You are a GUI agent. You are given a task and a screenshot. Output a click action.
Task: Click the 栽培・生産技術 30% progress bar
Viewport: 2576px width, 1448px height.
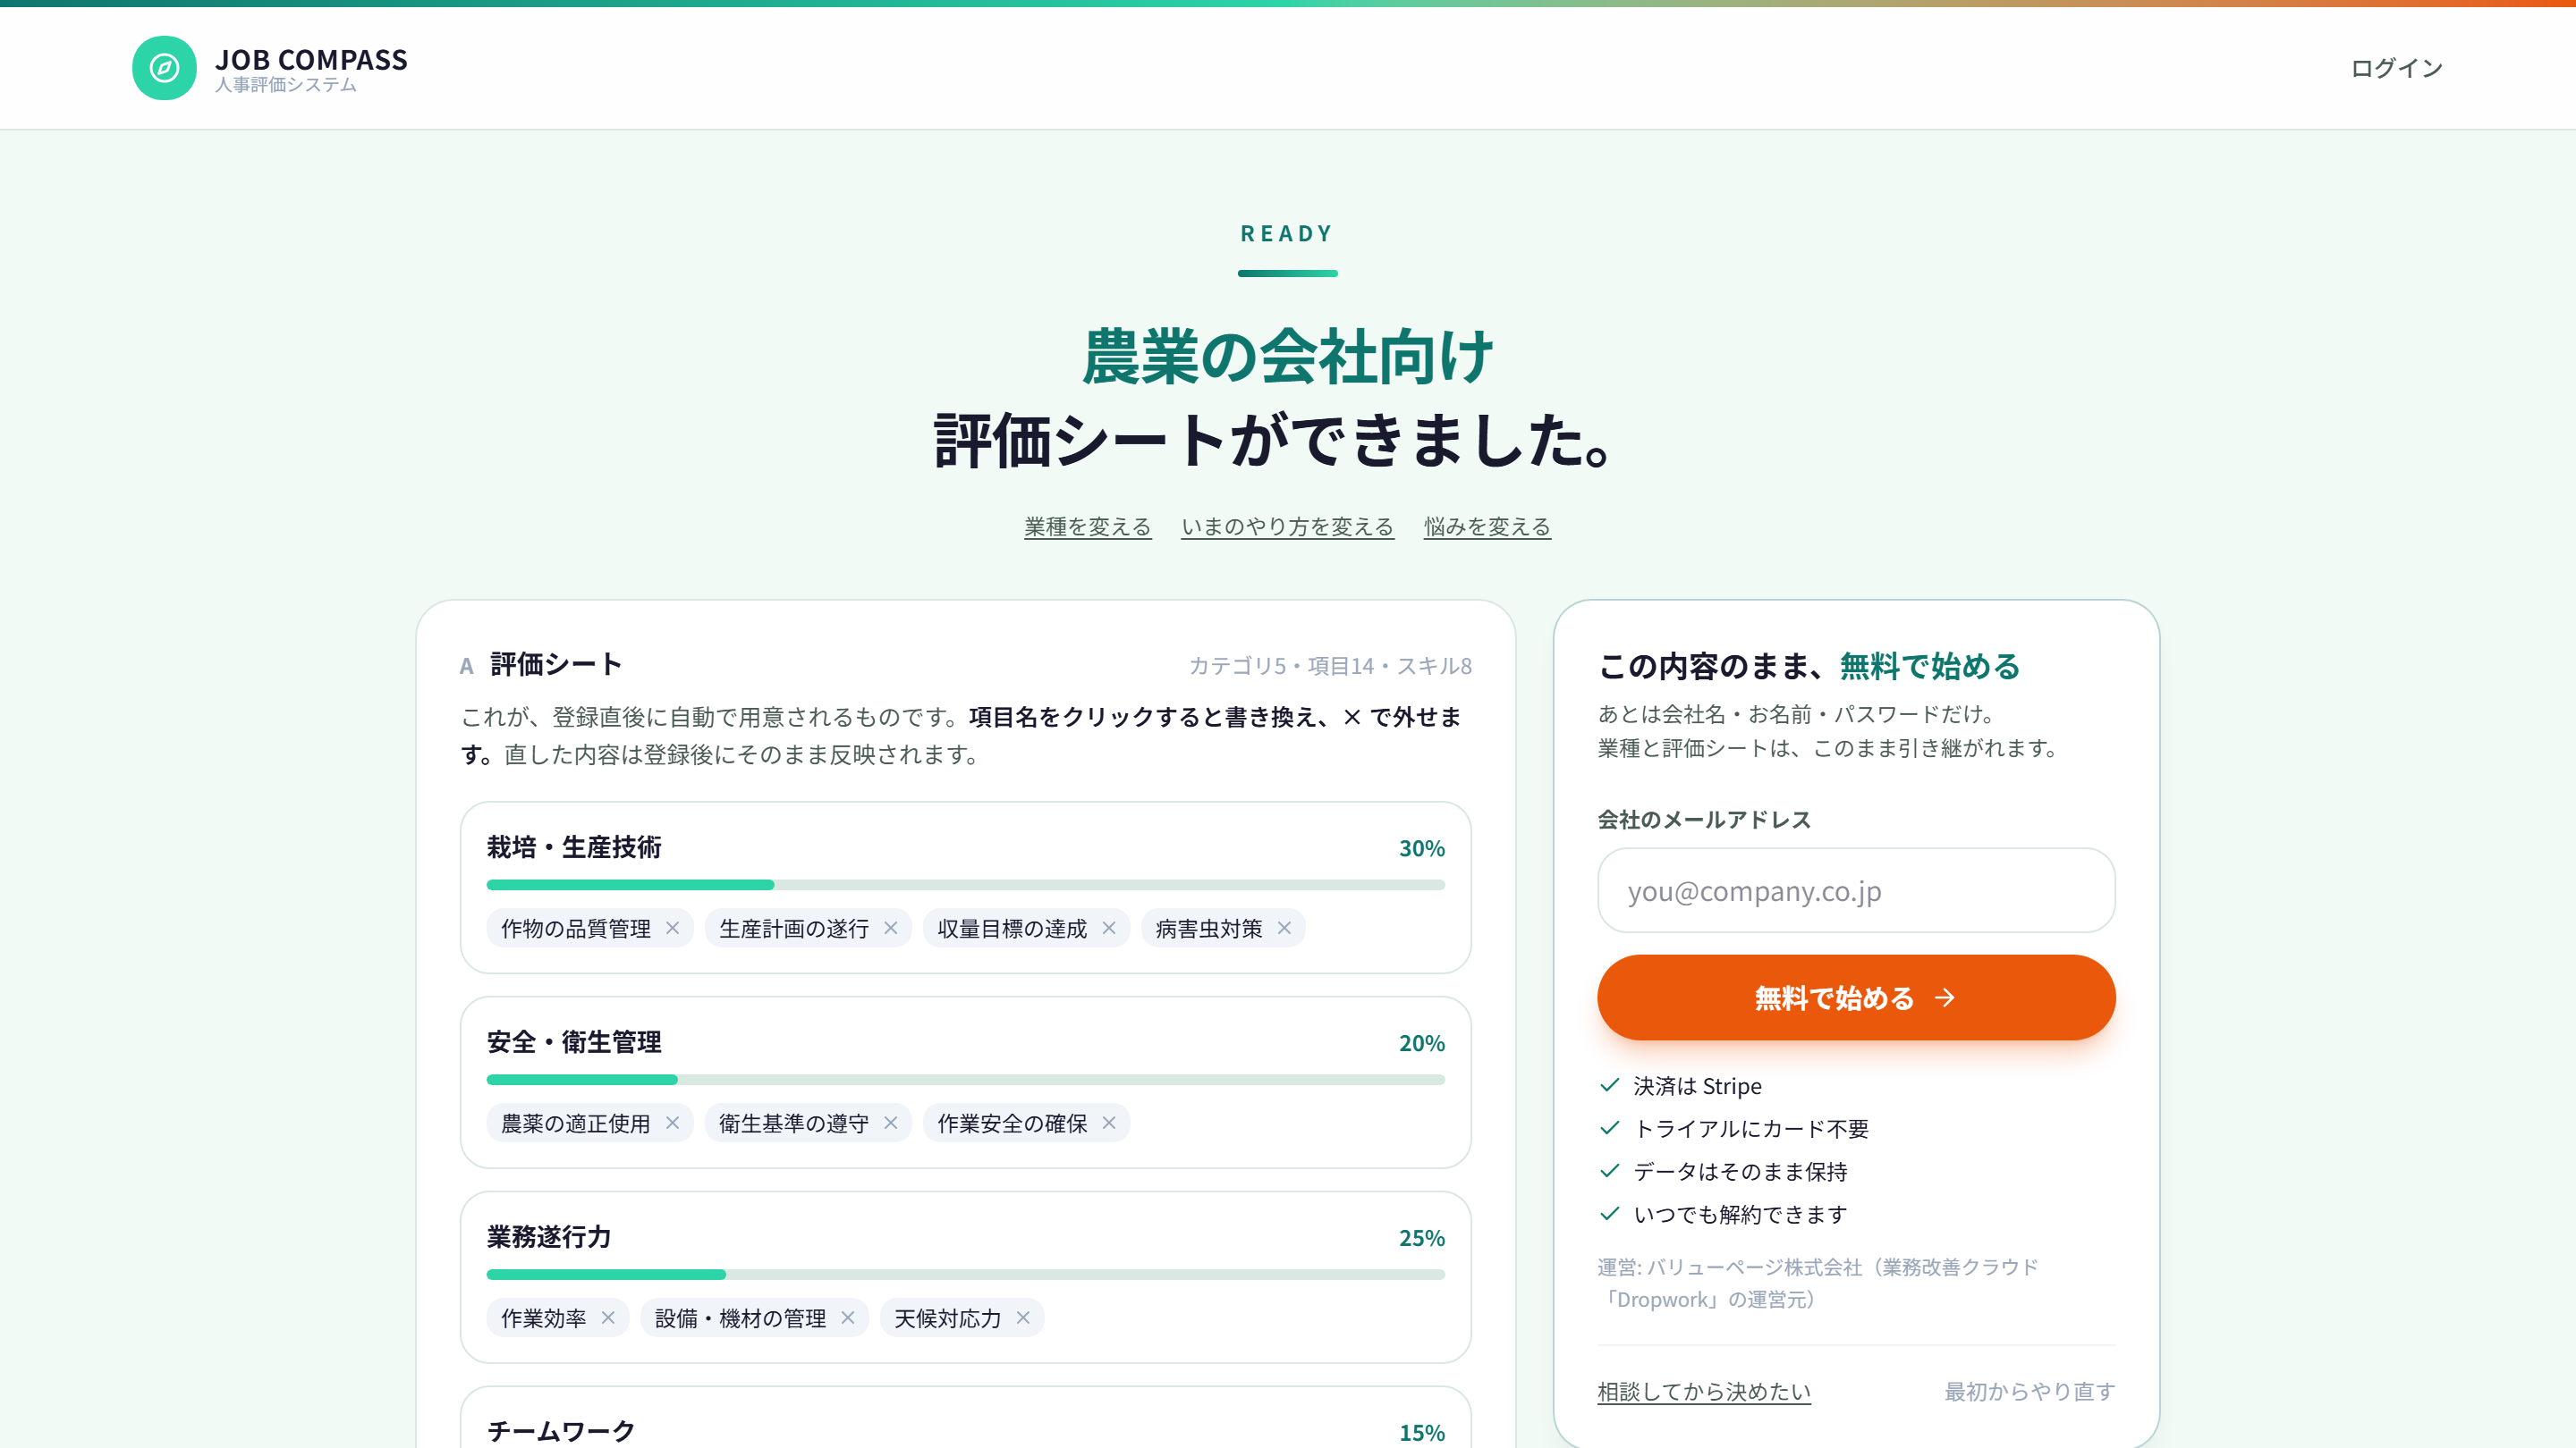click(x=966, y=884)
